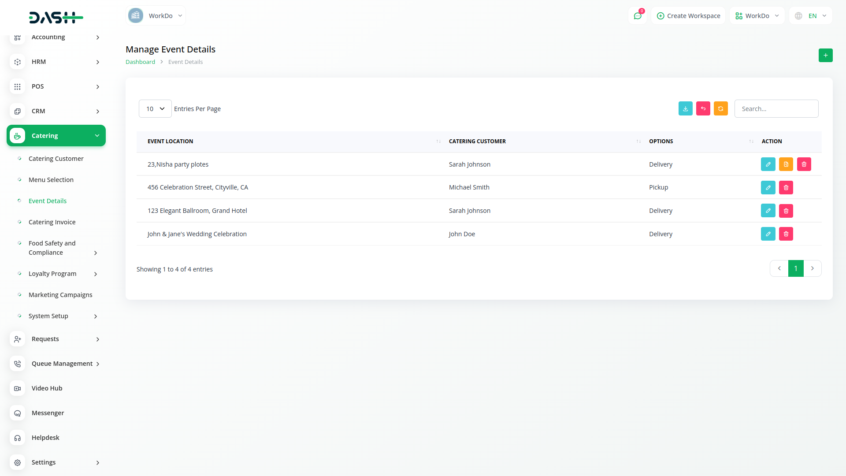The image size is (846, 476).
Task: Edit the 123 Elegant Ballroom event
Action: pos(768,211)
